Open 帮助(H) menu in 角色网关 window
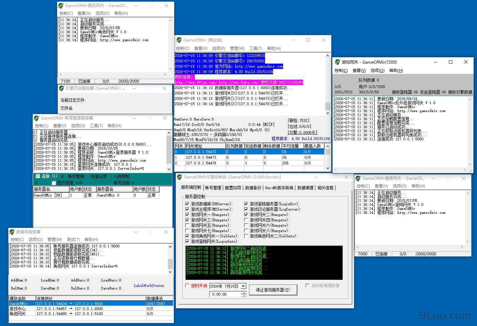The image size is (477, 326). [121, 13]
